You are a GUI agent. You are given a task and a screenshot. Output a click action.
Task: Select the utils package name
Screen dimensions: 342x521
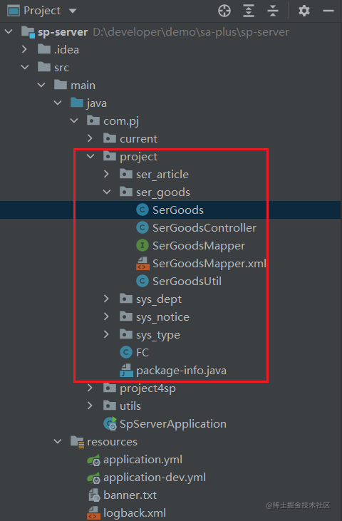[x=130, y=406]
